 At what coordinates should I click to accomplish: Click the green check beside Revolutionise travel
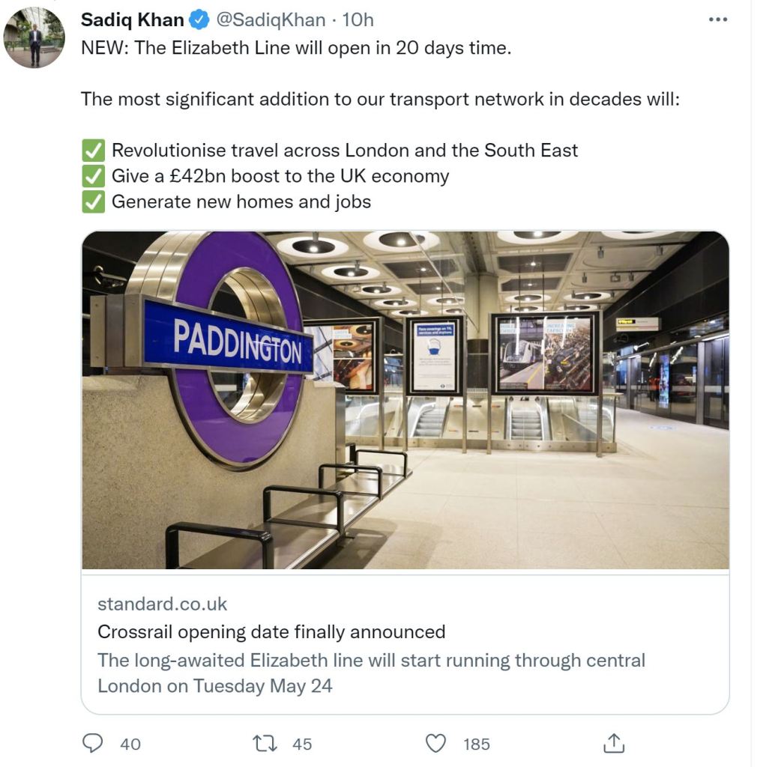(93, 151)
